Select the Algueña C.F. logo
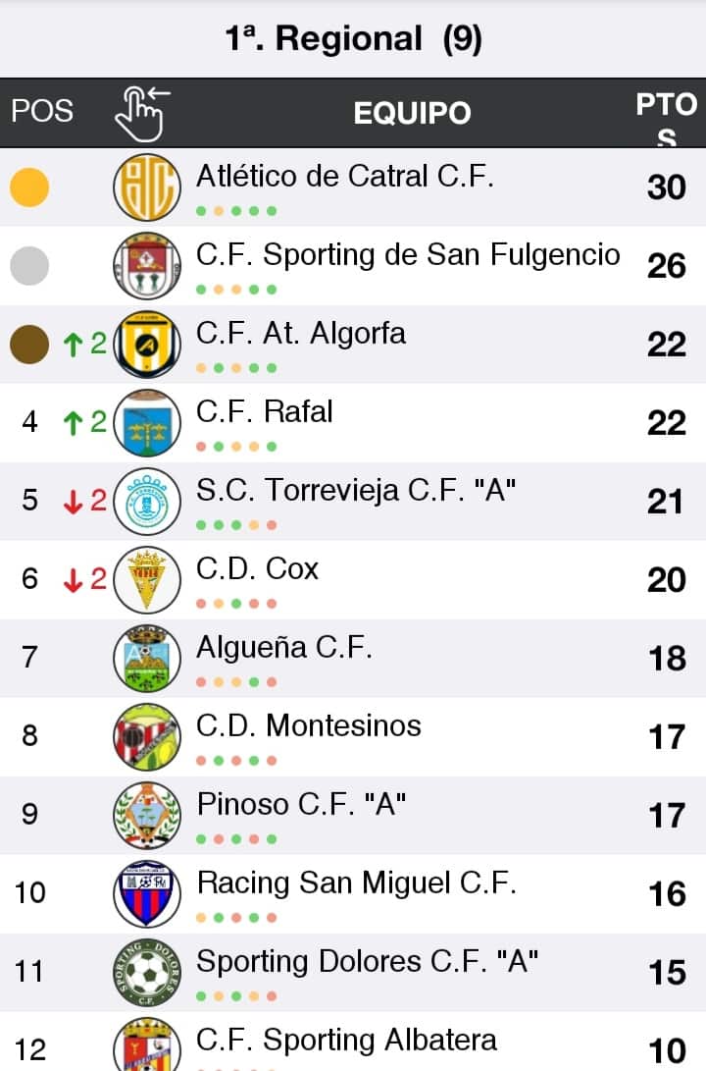This screenshot has width=706, height=1071. [147, 658]
